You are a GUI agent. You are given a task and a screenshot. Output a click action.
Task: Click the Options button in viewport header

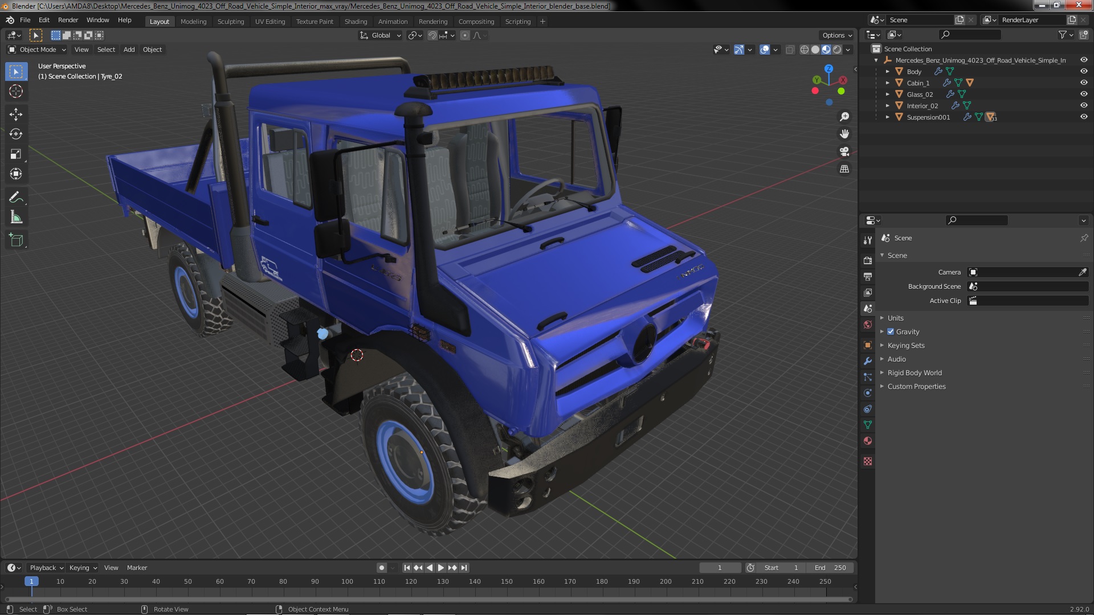point(836,35)
